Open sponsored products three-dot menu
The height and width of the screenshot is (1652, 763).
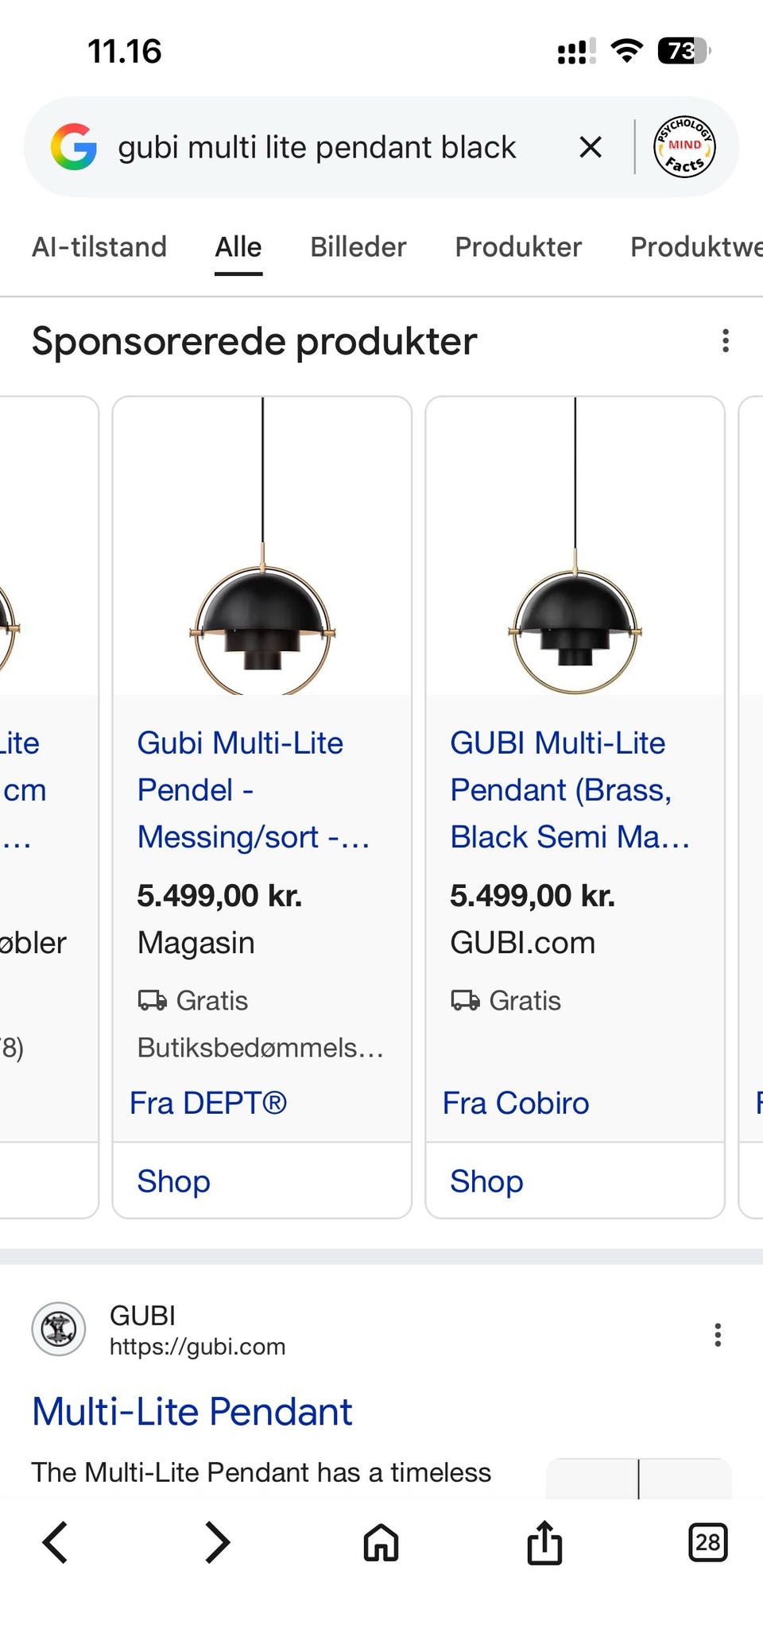(726, 340)
